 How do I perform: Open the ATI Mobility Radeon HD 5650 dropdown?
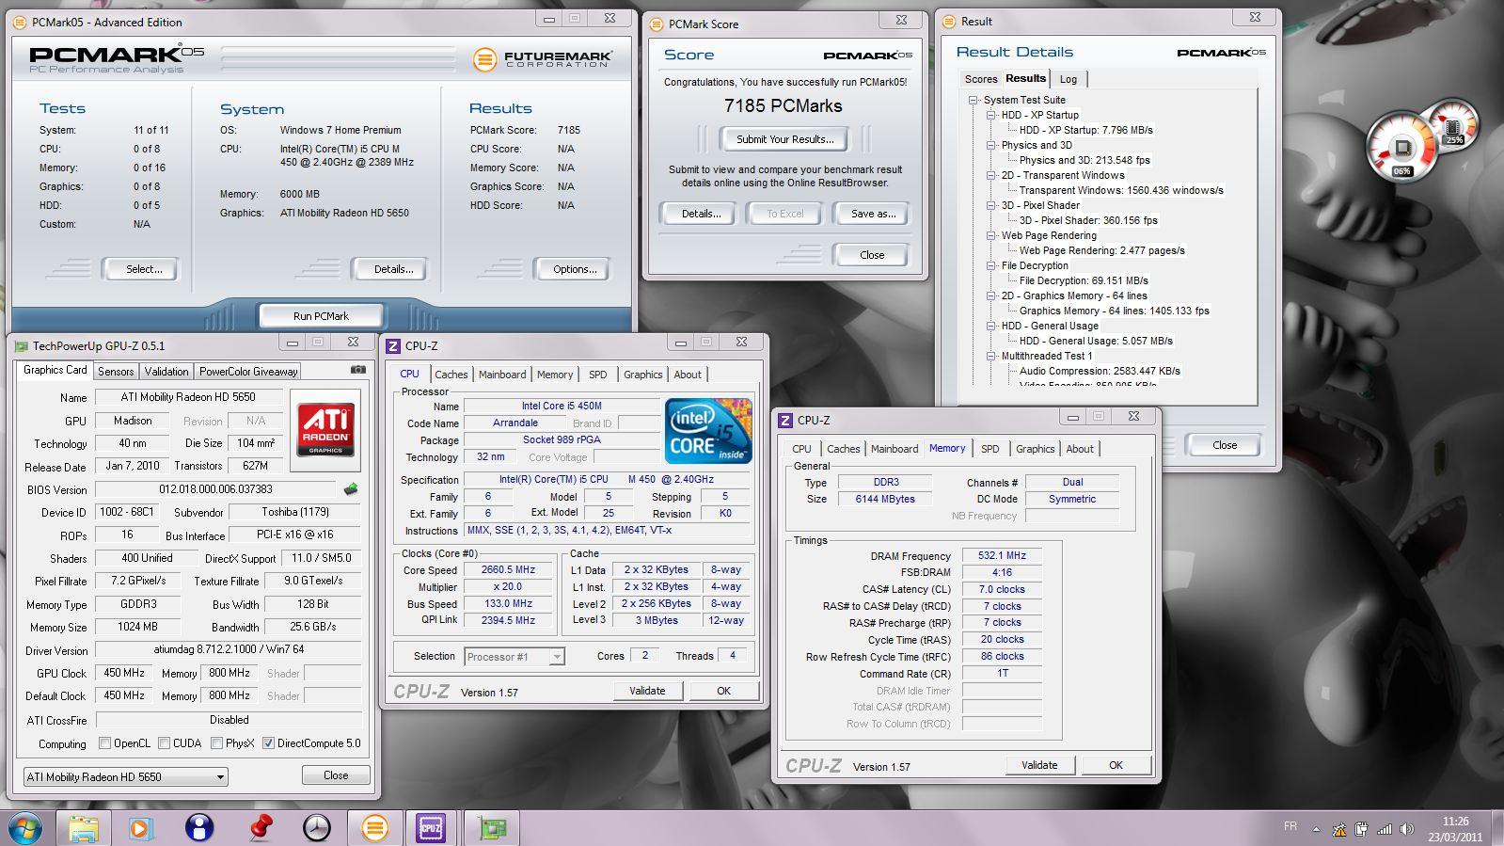(x=126, y=776)
